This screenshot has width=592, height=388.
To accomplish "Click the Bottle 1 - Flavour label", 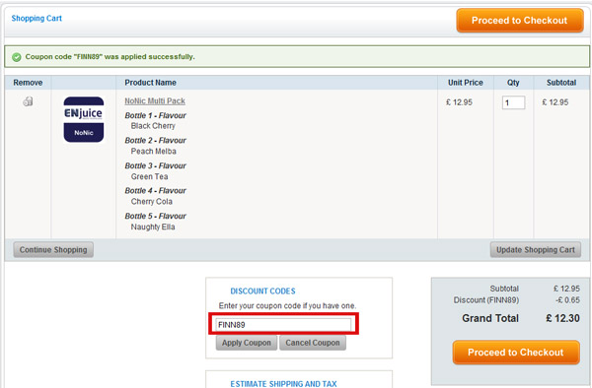I will pos(156,115).
